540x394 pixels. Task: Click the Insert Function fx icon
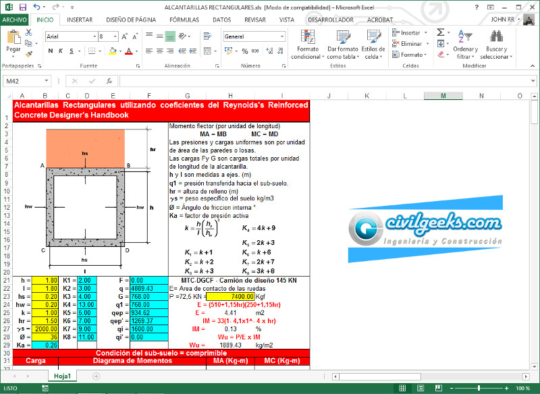click(109, 81)
